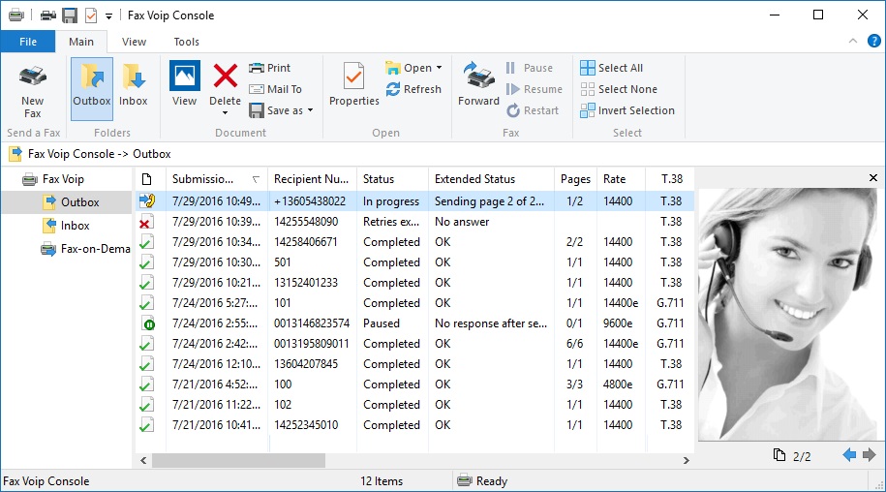Image resolution: width=886 pixels, height=492 pixels.
Task: Click the 'No answer' extended status cell
Action: 462,222
